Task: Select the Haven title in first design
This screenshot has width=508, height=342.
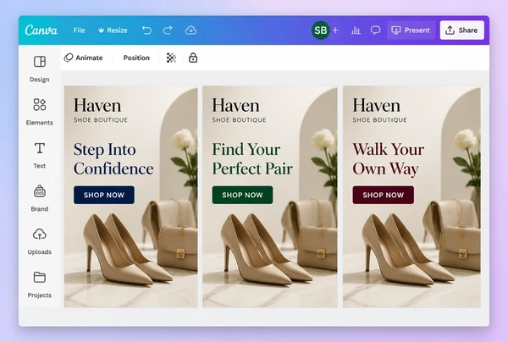Action: [97, 105]
